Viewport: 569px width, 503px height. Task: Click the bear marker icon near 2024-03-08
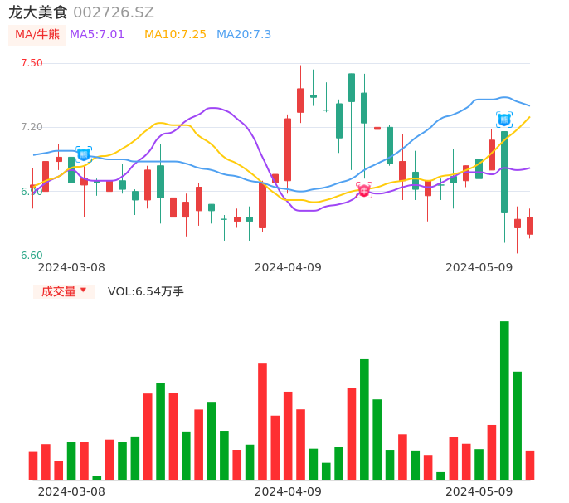84,154
